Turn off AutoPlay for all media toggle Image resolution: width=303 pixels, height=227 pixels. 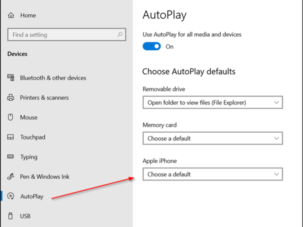(152, 46)
